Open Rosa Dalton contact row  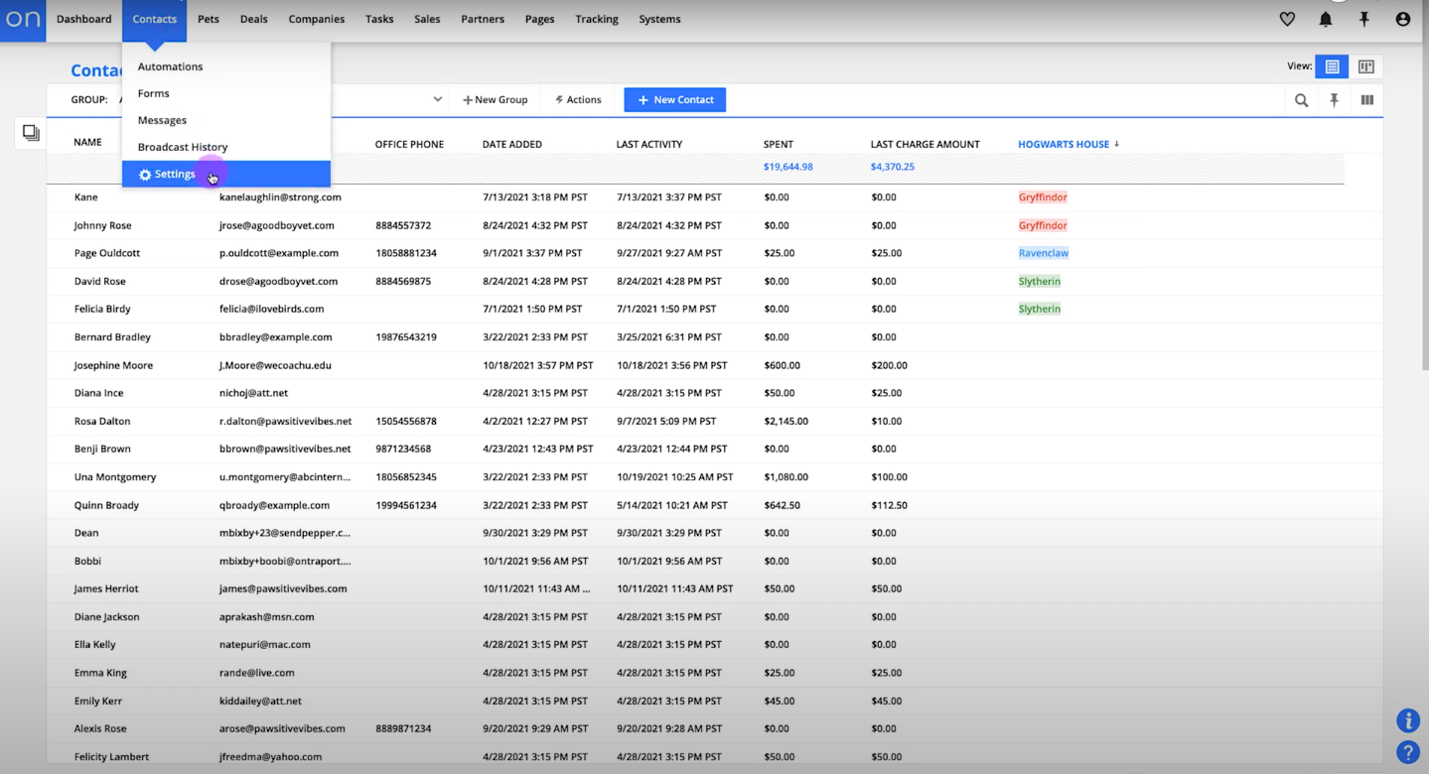(102, 421)
